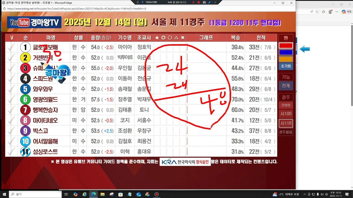This screenshot has width=353, height=198.
Task: Click the dark red number 7 circle
Action: coord(25,110)
